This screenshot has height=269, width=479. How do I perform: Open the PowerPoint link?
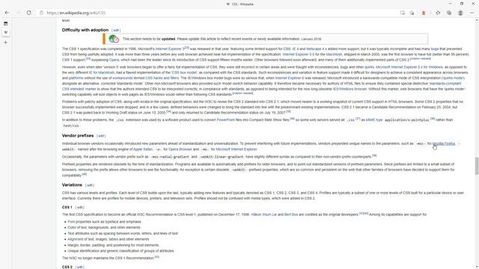[225, 120]
